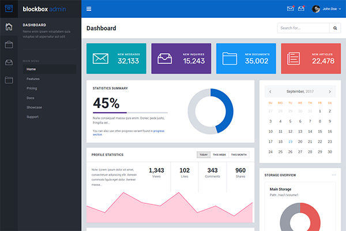The height and width of the screenshot is (231, 346).
Task: Click the inbox tray icon on New Inquiries card
Action: (x=164, y=58)
